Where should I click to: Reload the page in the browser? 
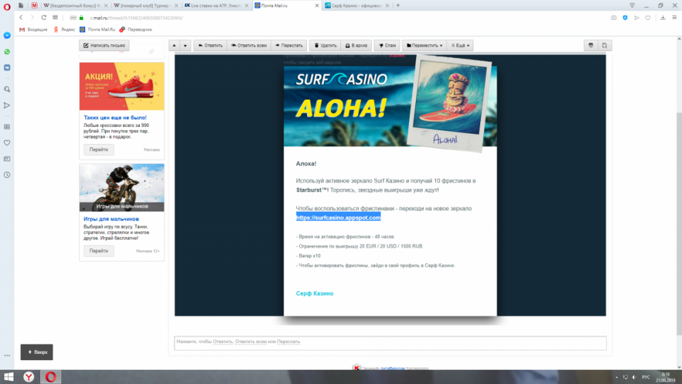[x=44, y=17]
